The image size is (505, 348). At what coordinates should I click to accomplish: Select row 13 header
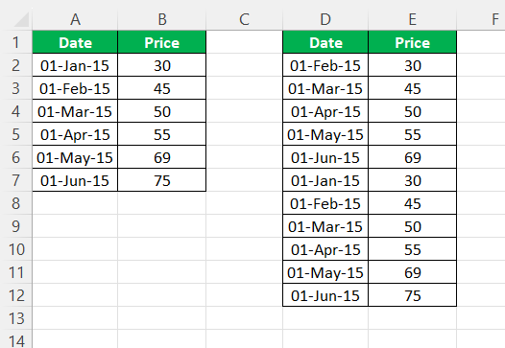point(15,318)
